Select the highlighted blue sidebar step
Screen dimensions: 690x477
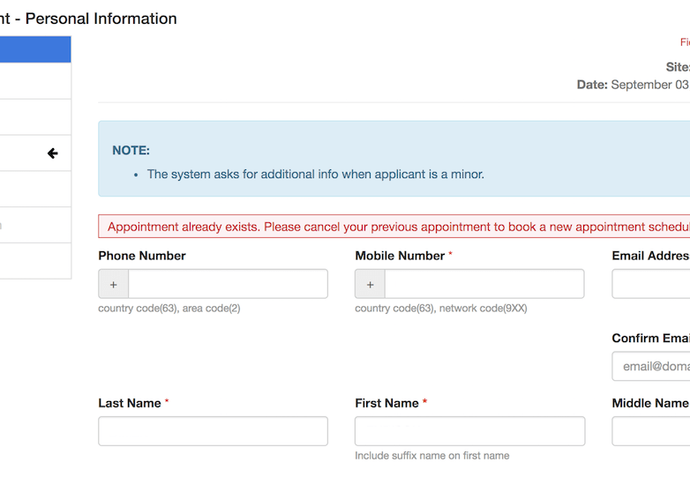coord(34,49)
